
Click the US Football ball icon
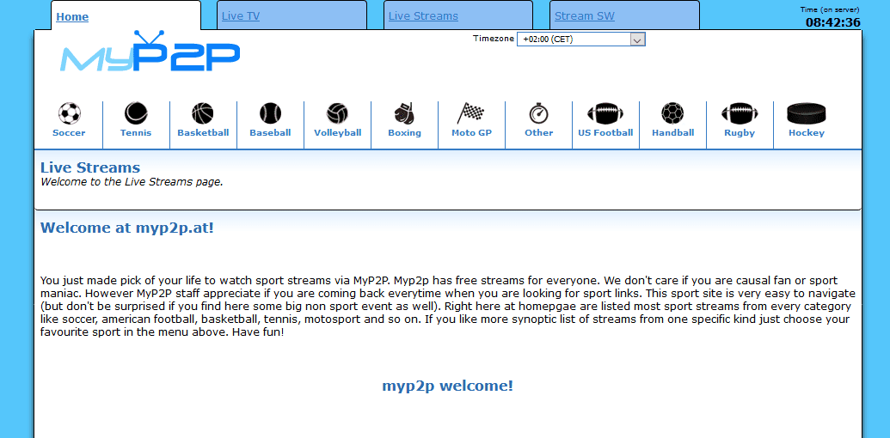(x=605, y=113)
